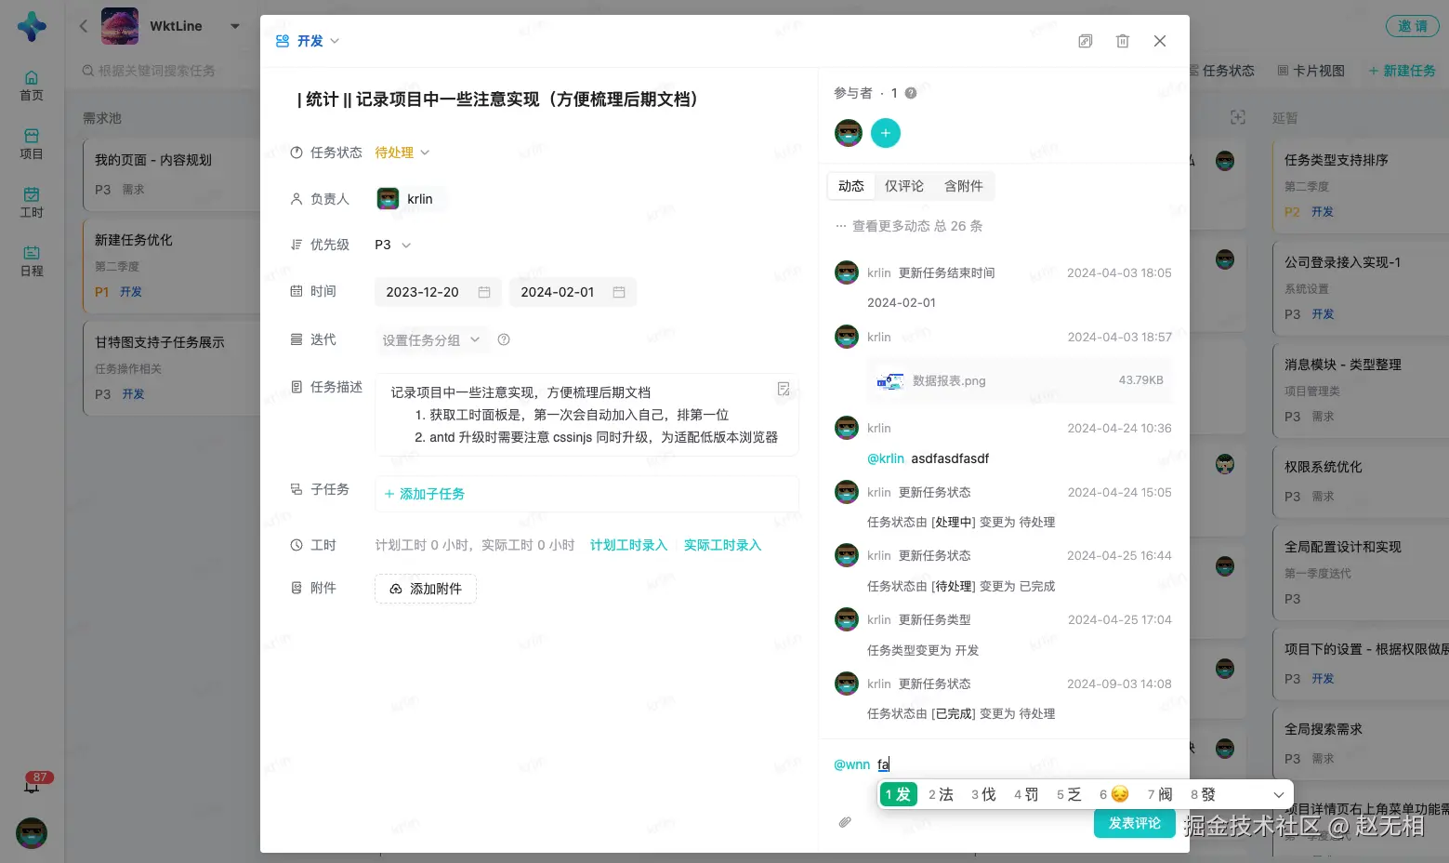Click the edit icon in the task description box

pos(784,389)
